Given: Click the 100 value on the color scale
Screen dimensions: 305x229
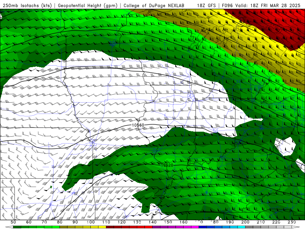Looking at the screenshot, I should [x=91, y=222].
